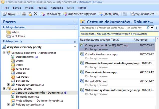Open the Deleted Items folder
The width and height of the screenshot is (159, 109).
tap(24, 57)
